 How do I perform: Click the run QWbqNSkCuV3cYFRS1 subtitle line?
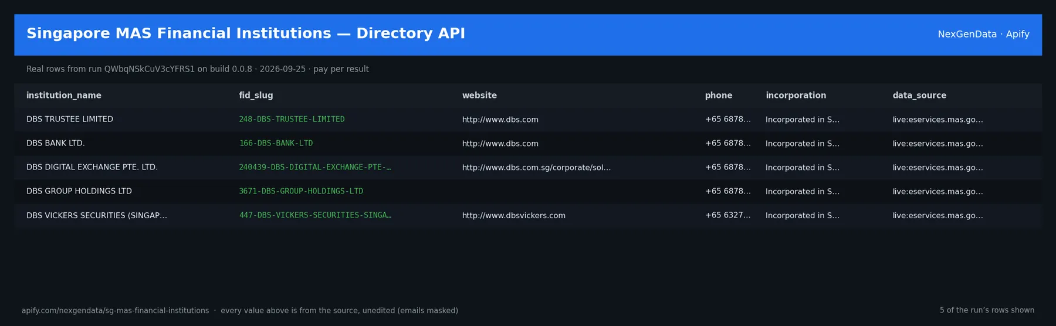click(x=198, y=69)
